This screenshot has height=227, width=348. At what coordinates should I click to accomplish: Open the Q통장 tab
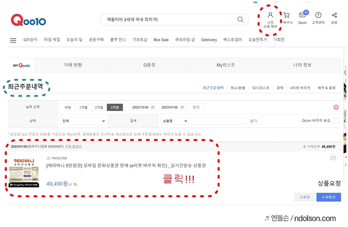click(149, 65)
